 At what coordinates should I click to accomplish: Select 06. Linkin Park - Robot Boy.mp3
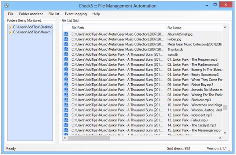coord(190,85)
